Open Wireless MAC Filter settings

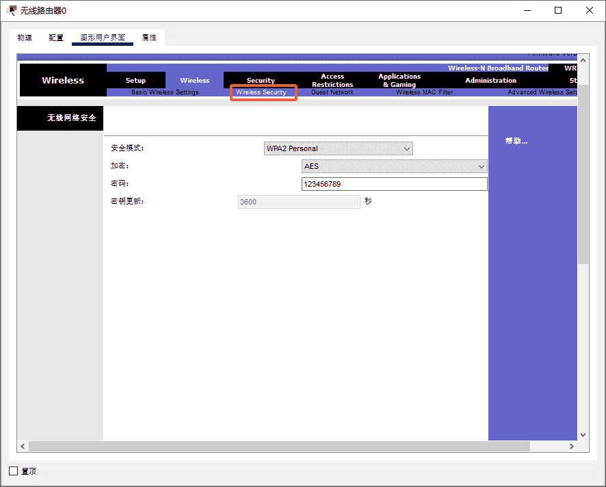pos(424,92)
